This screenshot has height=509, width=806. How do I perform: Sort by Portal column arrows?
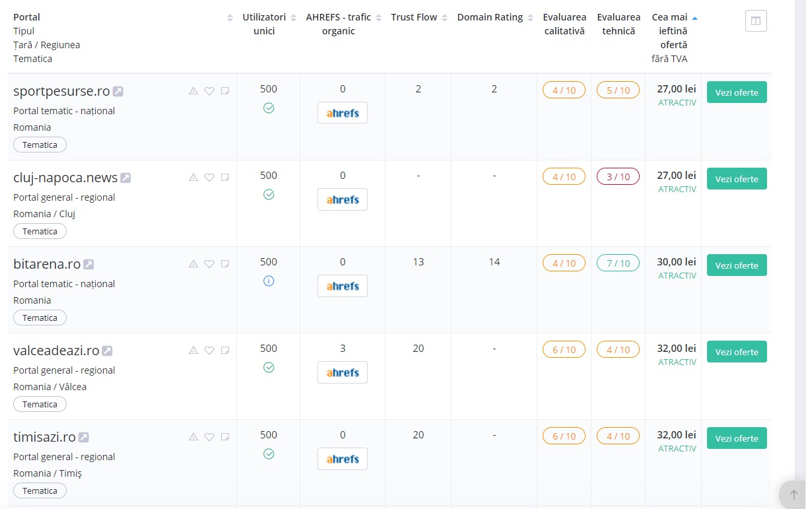tap(230, 18)
